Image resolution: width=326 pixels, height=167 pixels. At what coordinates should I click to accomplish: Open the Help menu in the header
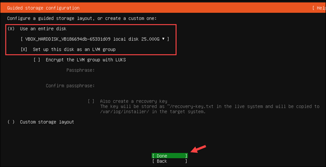319,8
